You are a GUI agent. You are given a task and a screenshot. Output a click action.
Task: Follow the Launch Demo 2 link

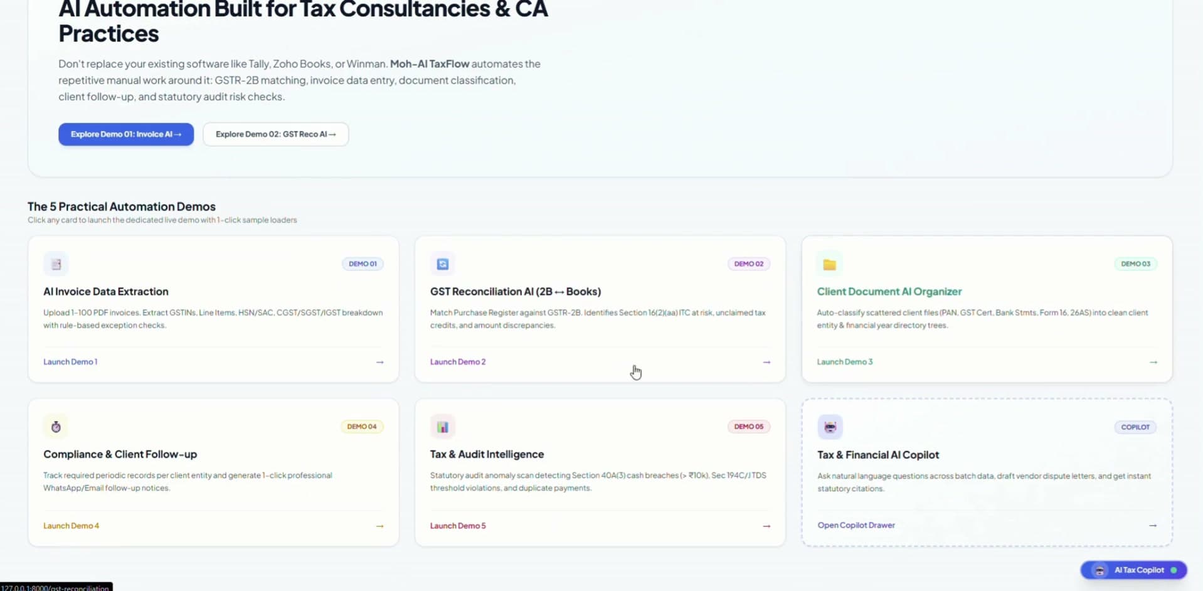458,362
